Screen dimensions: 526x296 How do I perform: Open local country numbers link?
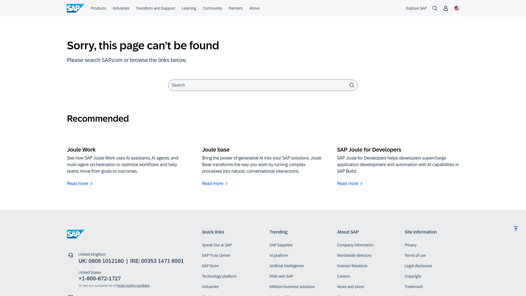click(x=133, y=286)
